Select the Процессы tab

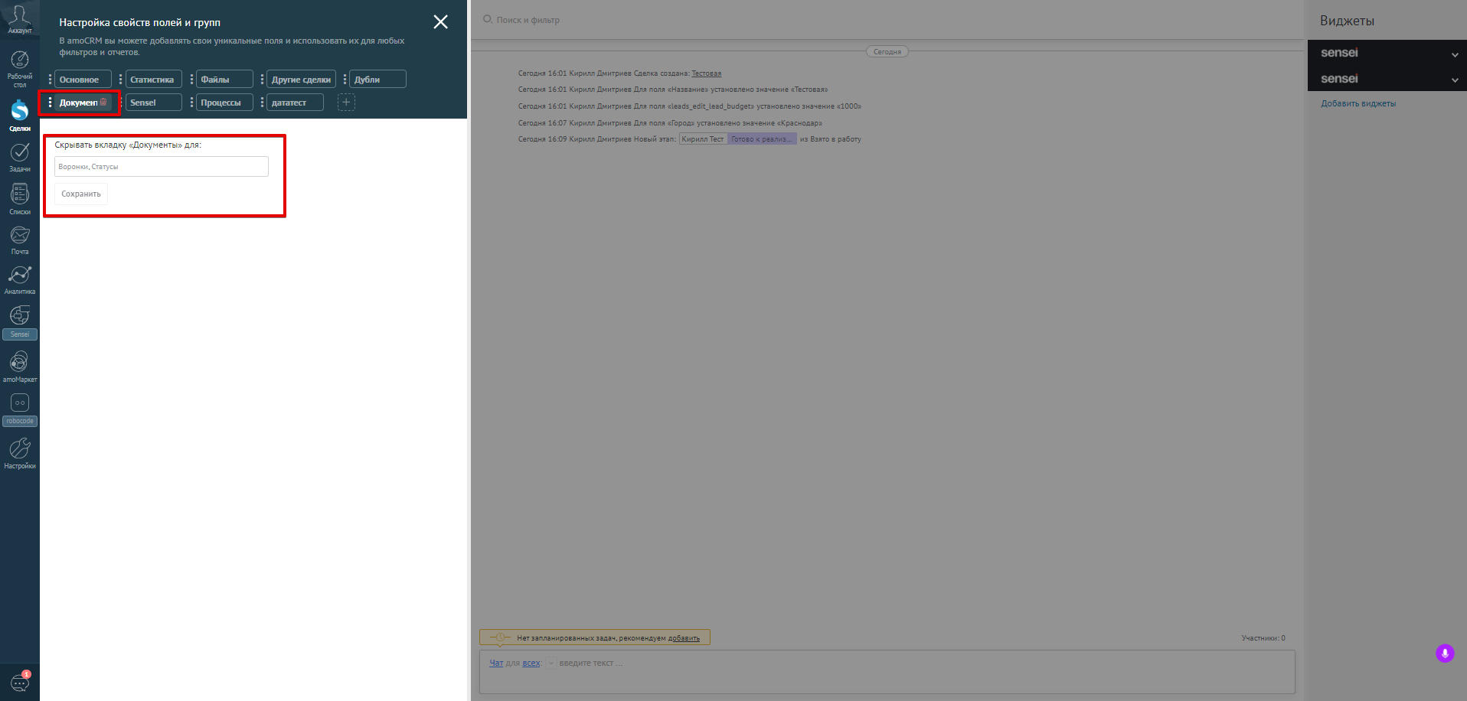(x=224, y=103)
